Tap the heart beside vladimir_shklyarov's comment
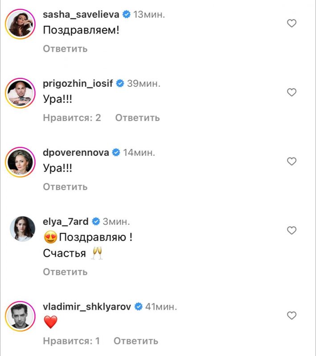Viewport: 316px width, 356px height. 291,316
